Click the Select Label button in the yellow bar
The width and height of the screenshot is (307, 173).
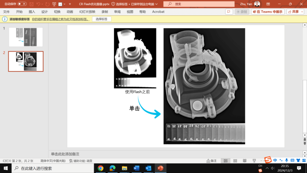102,19
